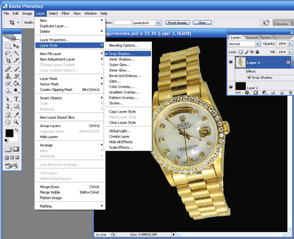Image resolution: width=294 pixels, height=239 pixels.
Task: Select the Type tool
Action: point(16,99)
